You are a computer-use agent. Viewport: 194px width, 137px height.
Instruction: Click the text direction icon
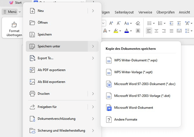coord(187,23)
